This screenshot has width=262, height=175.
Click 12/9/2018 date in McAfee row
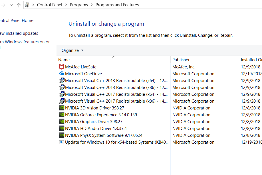tap(251, 67)
